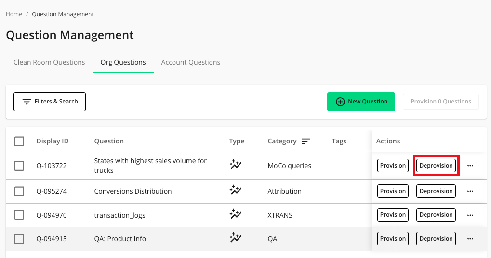
Task: Click the type icon in Conversions Distribution row
Action: click(x=235, y=191)
